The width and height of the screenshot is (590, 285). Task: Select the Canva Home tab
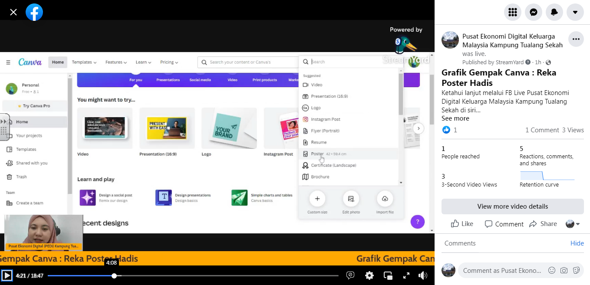pyautogui.click(x=58, y=62)
